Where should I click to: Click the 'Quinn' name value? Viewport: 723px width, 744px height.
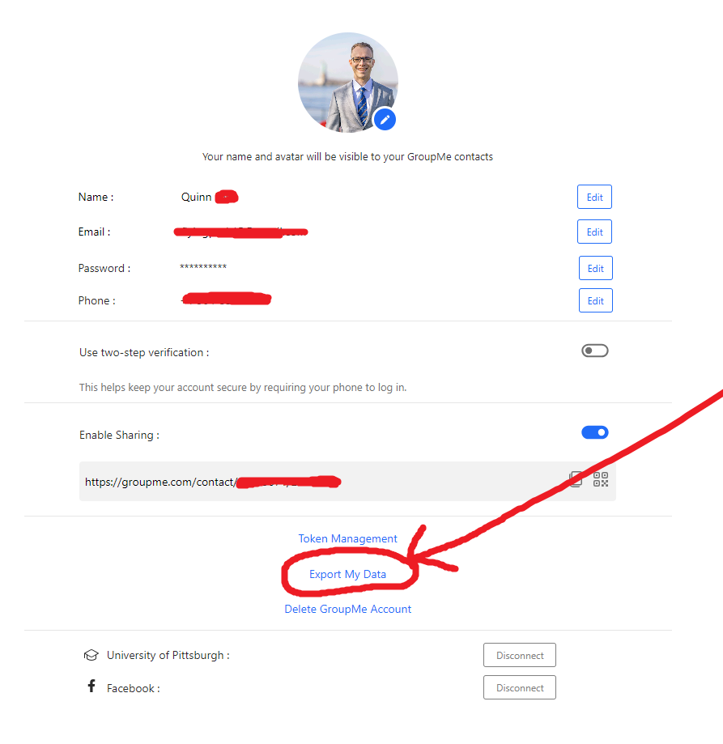[196, 197]
